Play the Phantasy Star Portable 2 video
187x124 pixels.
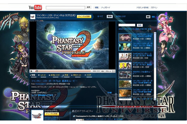[32, 71]
